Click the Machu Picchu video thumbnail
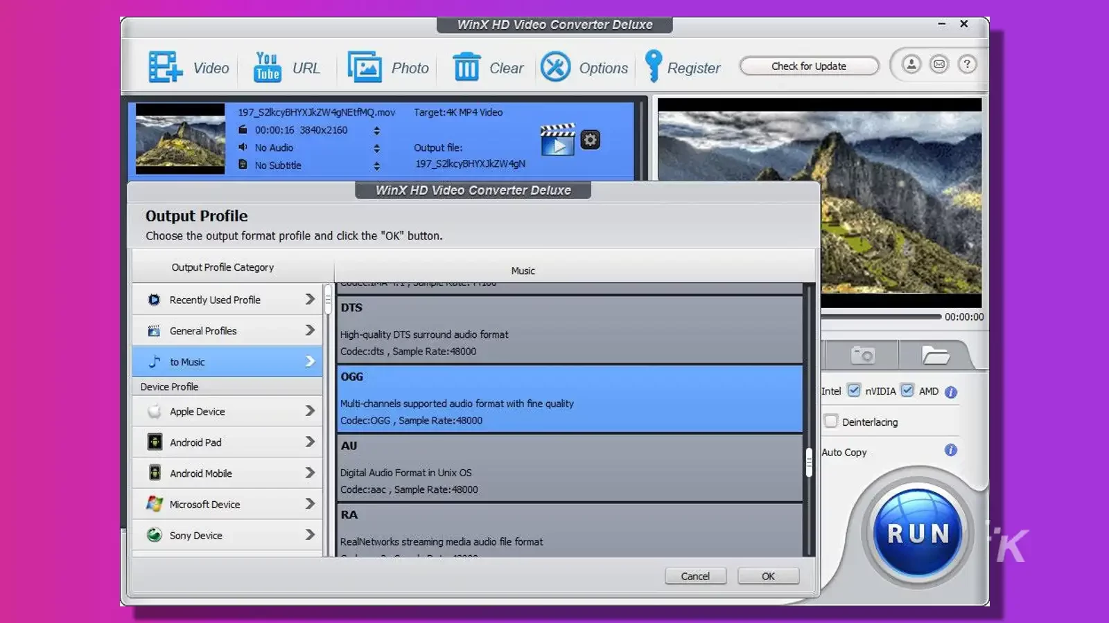 [180, 138]
